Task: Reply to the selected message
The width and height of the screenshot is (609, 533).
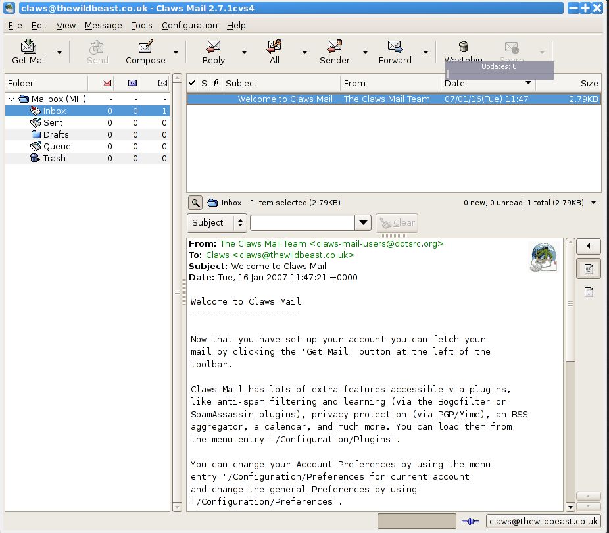Action: (213, 52)
